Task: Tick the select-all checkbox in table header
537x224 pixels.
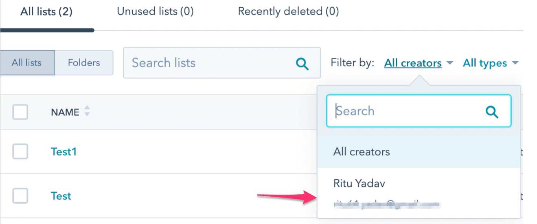Action: (20, 112)
